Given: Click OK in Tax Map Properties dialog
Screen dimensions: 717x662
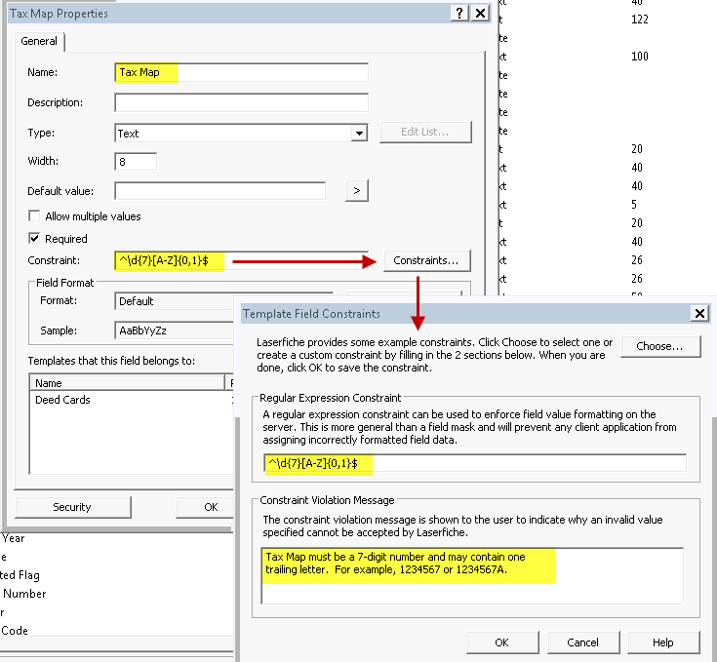Looking at the screenshot, I should (205, 507).
